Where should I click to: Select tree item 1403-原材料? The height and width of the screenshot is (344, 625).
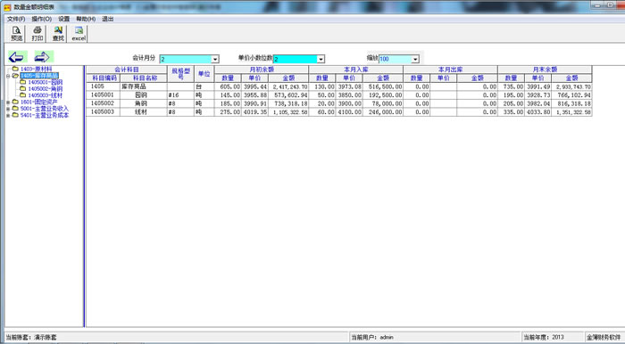point(37,69)
